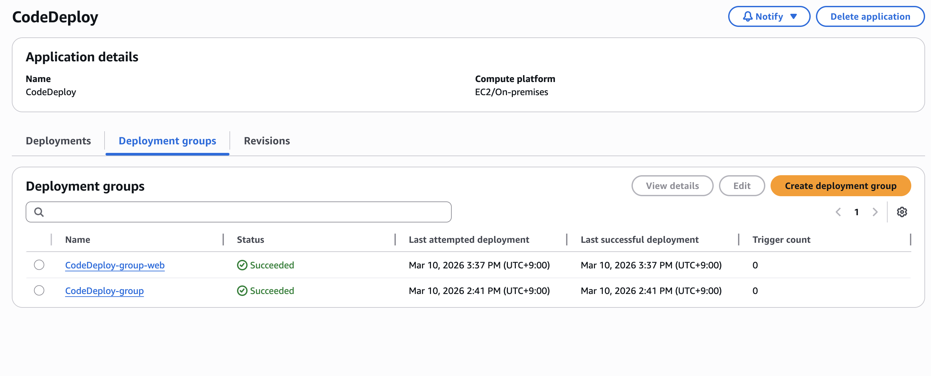Select CodeDeploy-group radio button
The height and width of the screenshot is (376, 931).
(x=39, y=290)
